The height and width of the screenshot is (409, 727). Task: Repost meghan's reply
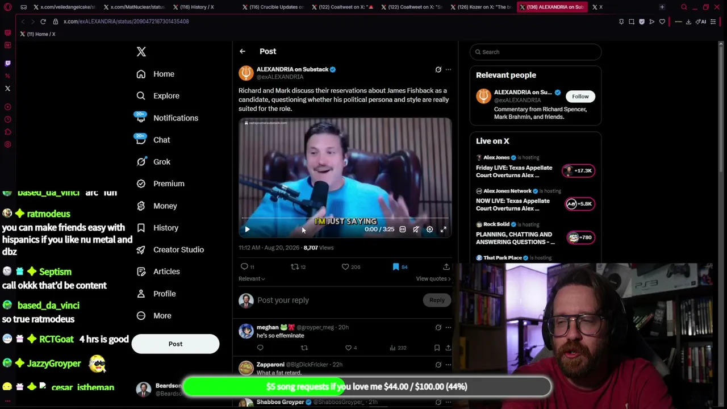point(304,348)
